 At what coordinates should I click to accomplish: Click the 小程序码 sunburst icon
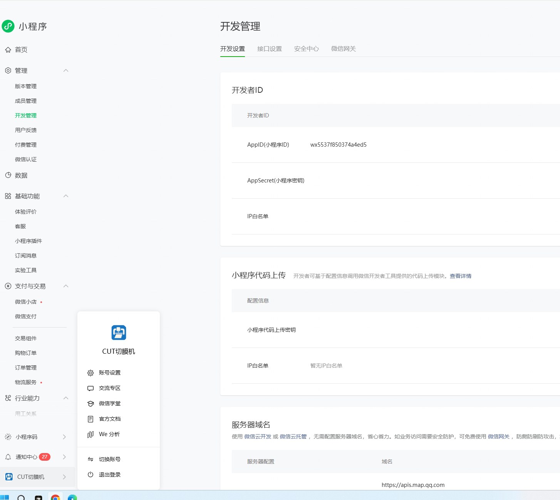(x=8, y=437)
